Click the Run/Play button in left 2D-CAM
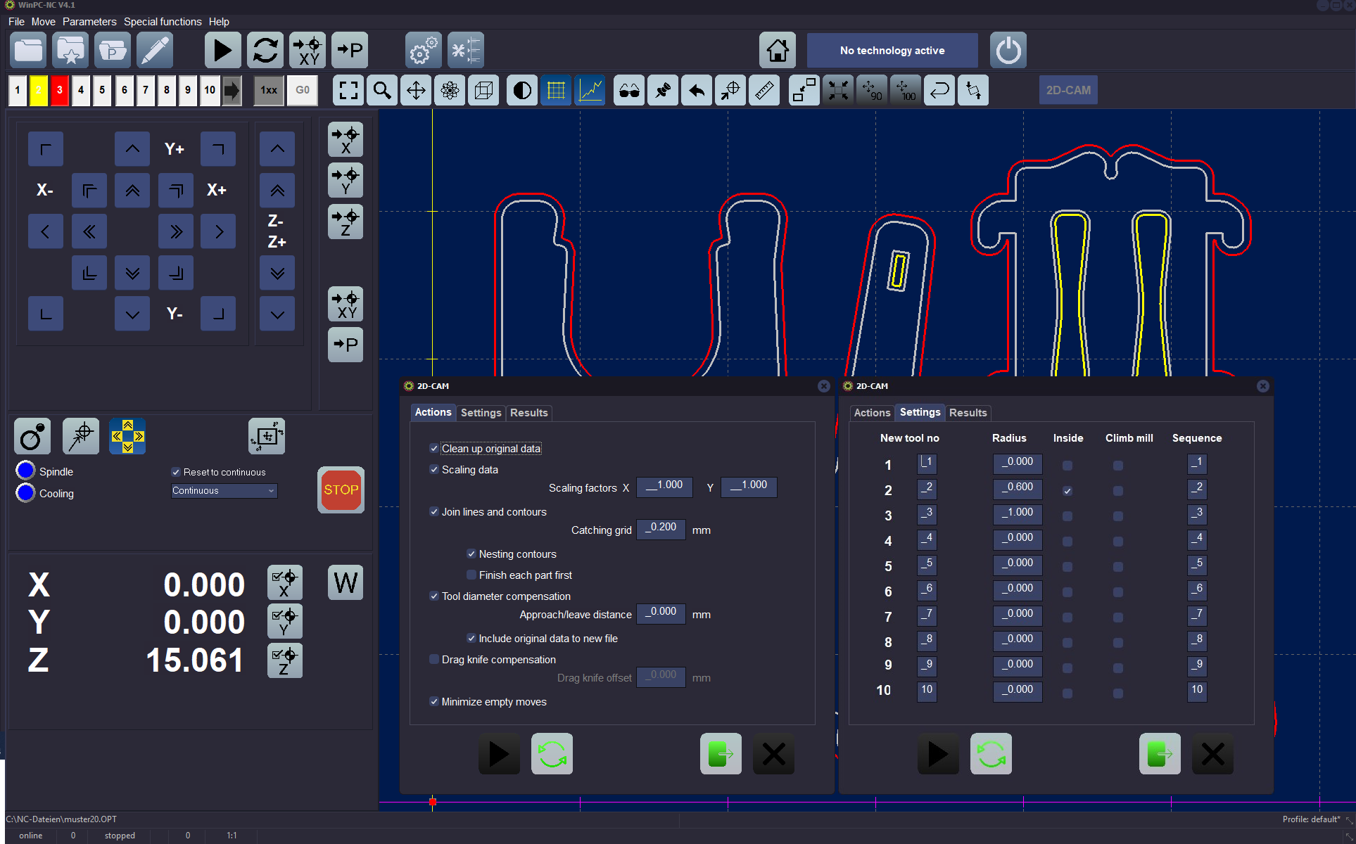The width and height of the screenshot is (1356, 844). (x=497, y=753)
